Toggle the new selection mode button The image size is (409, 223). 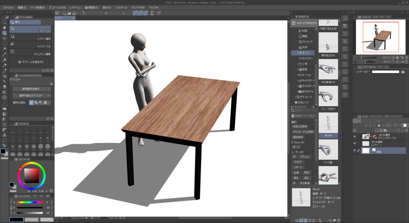(x=31, y=103)
